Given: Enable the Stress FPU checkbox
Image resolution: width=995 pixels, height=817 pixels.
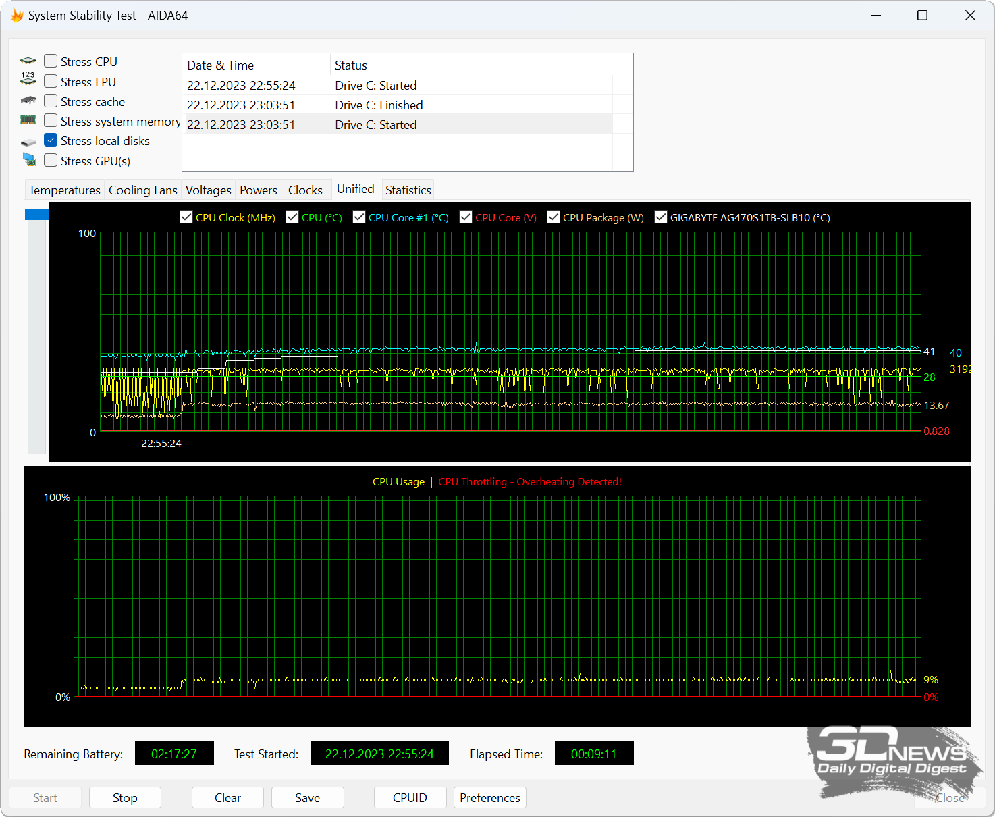Looking at the screenshot, I should (x=51, y=82).
